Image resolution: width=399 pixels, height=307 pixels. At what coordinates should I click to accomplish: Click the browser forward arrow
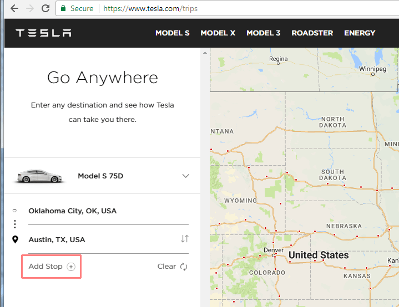tap(30, 8)
